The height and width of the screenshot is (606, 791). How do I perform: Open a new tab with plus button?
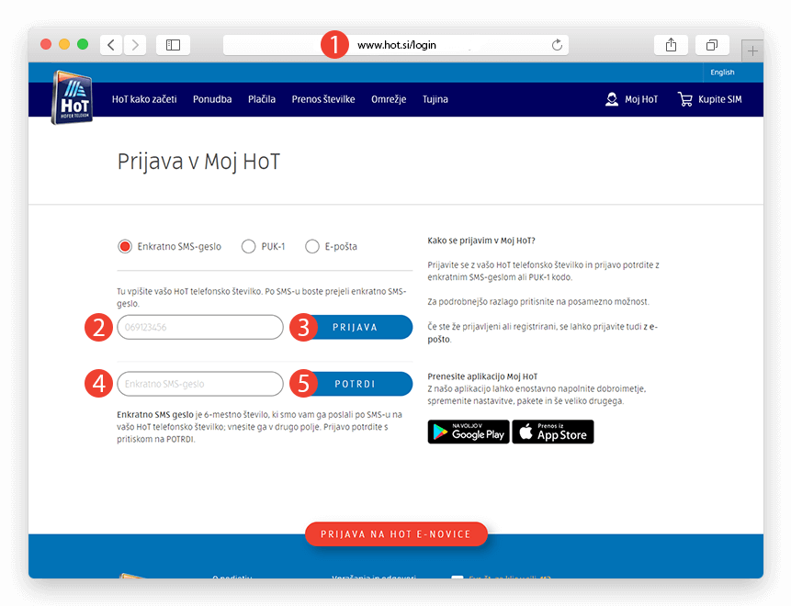tap(752, 50)
